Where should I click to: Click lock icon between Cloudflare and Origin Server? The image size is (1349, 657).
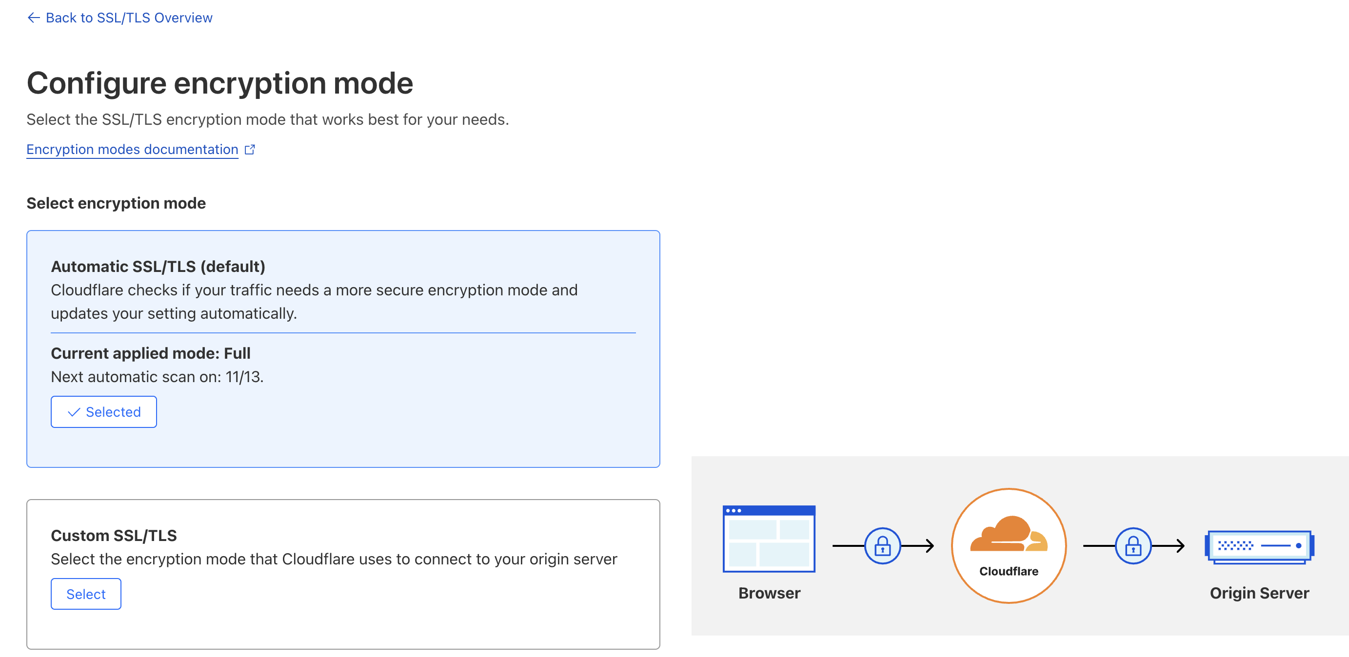tap(1133, 546)
